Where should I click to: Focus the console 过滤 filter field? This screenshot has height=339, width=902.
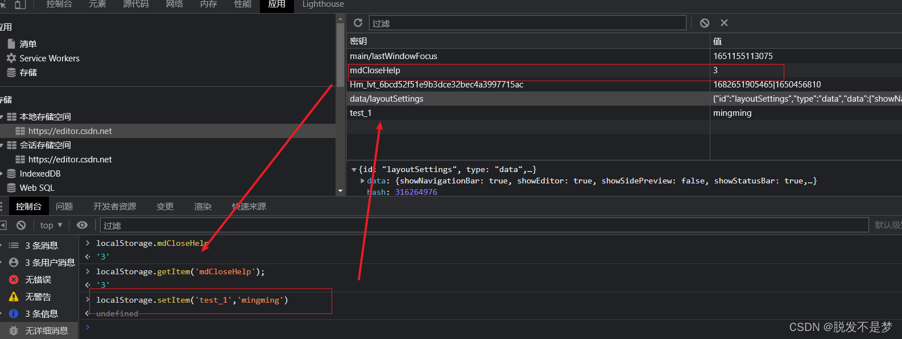pyautogui.click(x=485, y=225)
